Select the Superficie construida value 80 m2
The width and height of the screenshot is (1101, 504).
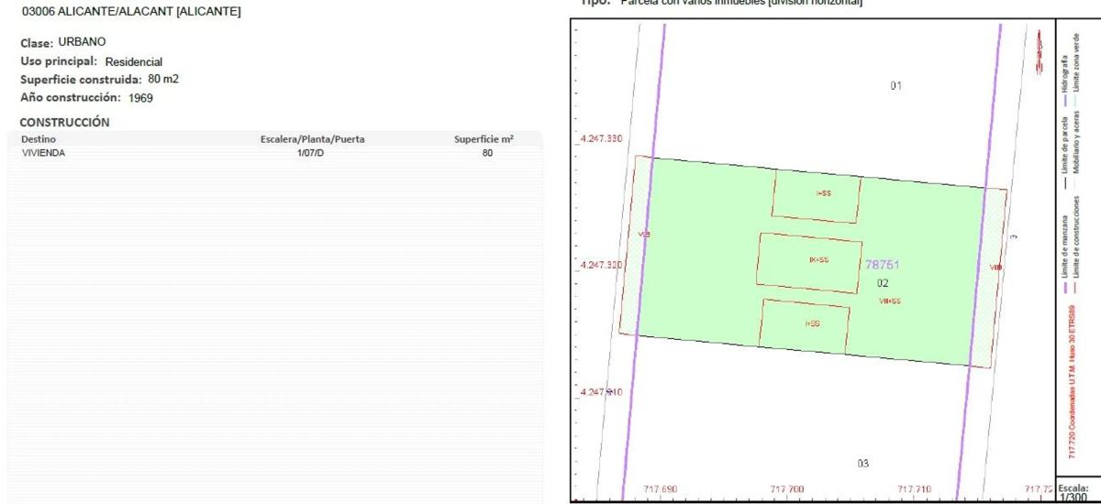point(163,79)
